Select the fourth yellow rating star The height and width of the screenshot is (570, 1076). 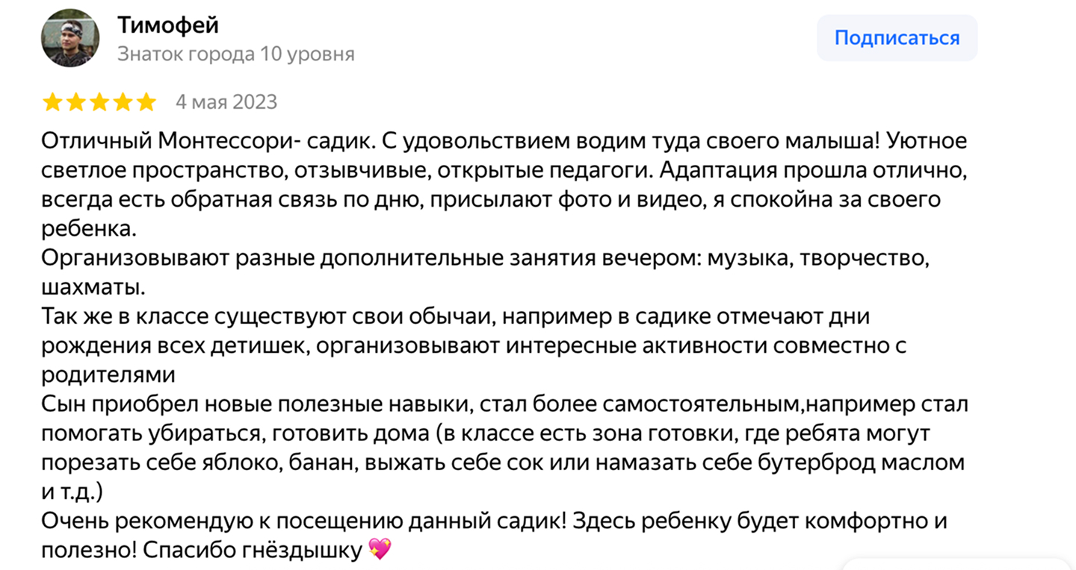(x=123, y=101)
